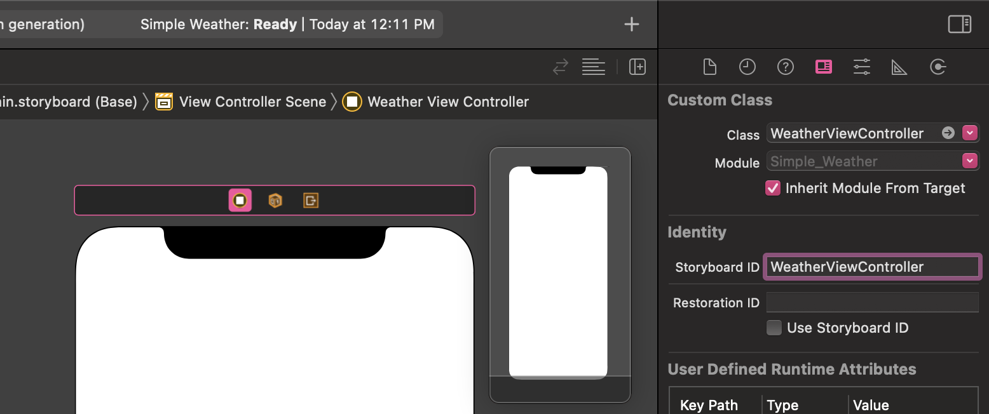Click the Type column header
This screenshot has height=414, width=989.
(782, 405)
